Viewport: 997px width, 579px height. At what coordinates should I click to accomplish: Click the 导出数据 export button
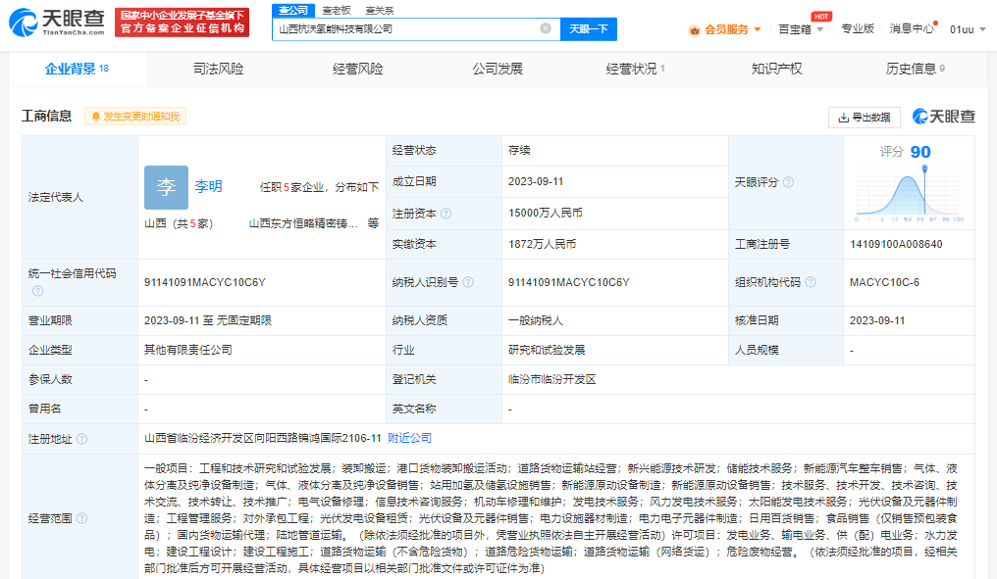tap(865, 118)
